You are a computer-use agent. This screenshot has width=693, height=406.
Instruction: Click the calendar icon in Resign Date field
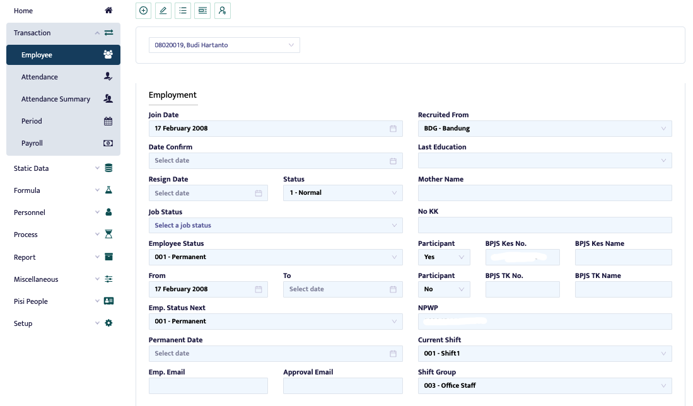coord(259,193)
